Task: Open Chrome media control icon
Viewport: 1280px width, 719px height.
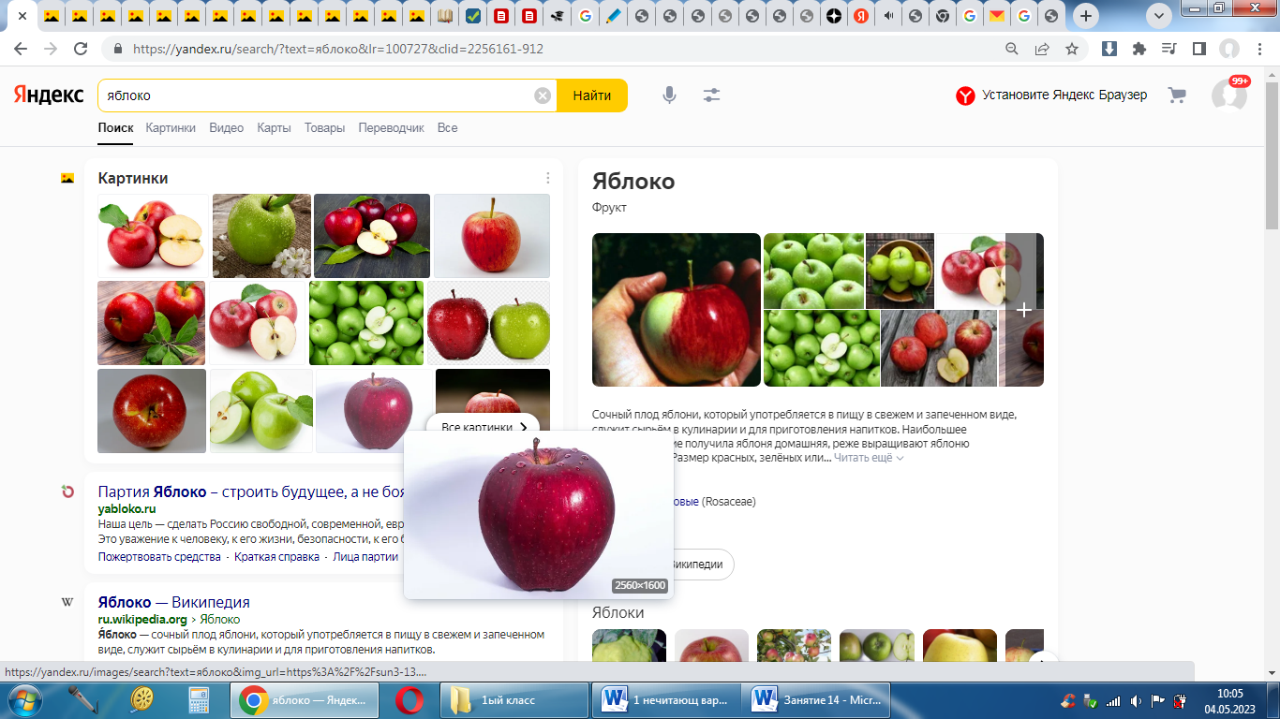Action: pos(1168,49)
